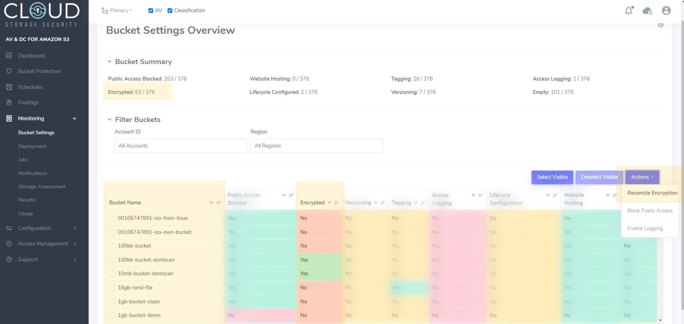Open the notifications bell icon

pos(628,11)
